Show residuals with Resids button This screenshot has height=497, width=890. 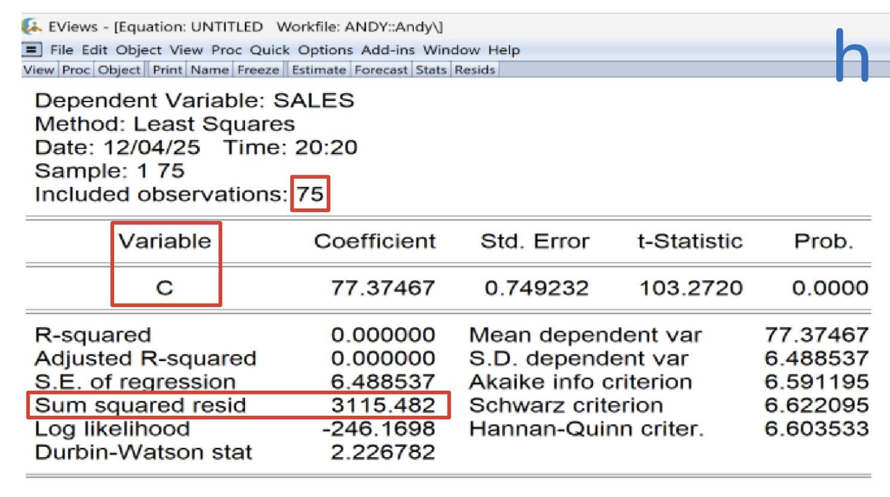coord(475,70)
